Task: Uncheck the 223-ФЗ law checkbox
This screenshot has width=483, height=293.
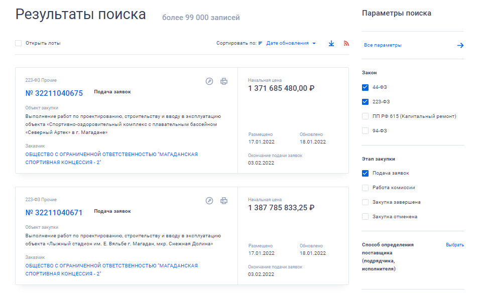Action: (366, 102)
